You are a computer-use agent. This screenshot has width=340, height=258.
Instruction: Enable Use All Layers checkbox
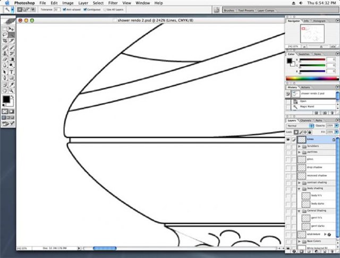click(x=105, y=10)
